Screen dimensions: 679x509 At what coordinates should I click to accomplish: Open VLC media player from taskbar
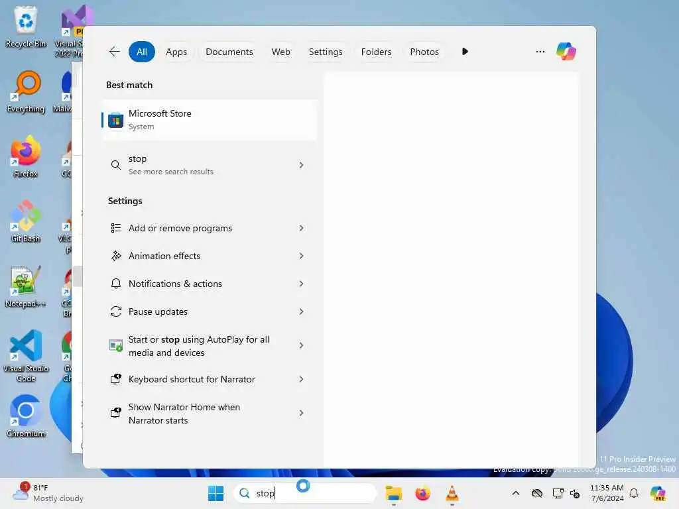(452, 493)
